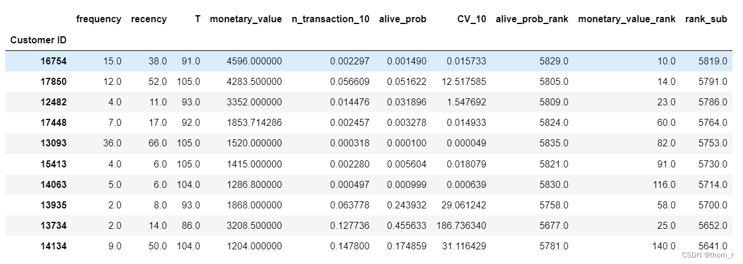Click rank_sub value 5819.0

pyautogui.click(x=713, y=61)
